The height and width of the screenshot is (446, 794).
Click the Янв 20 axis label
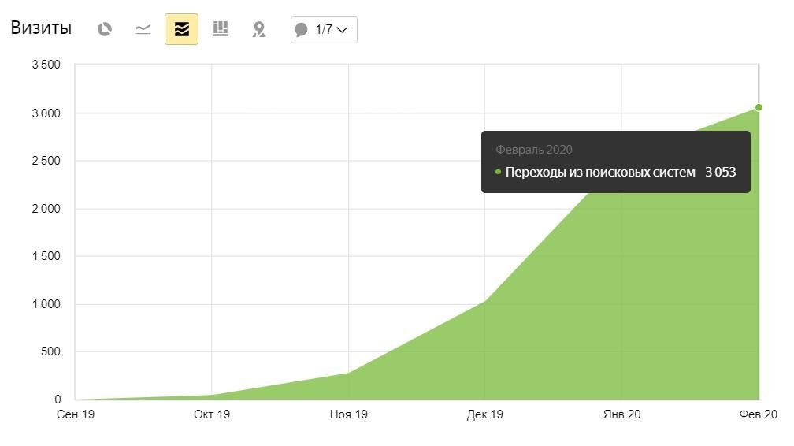(x=621, y=414)
